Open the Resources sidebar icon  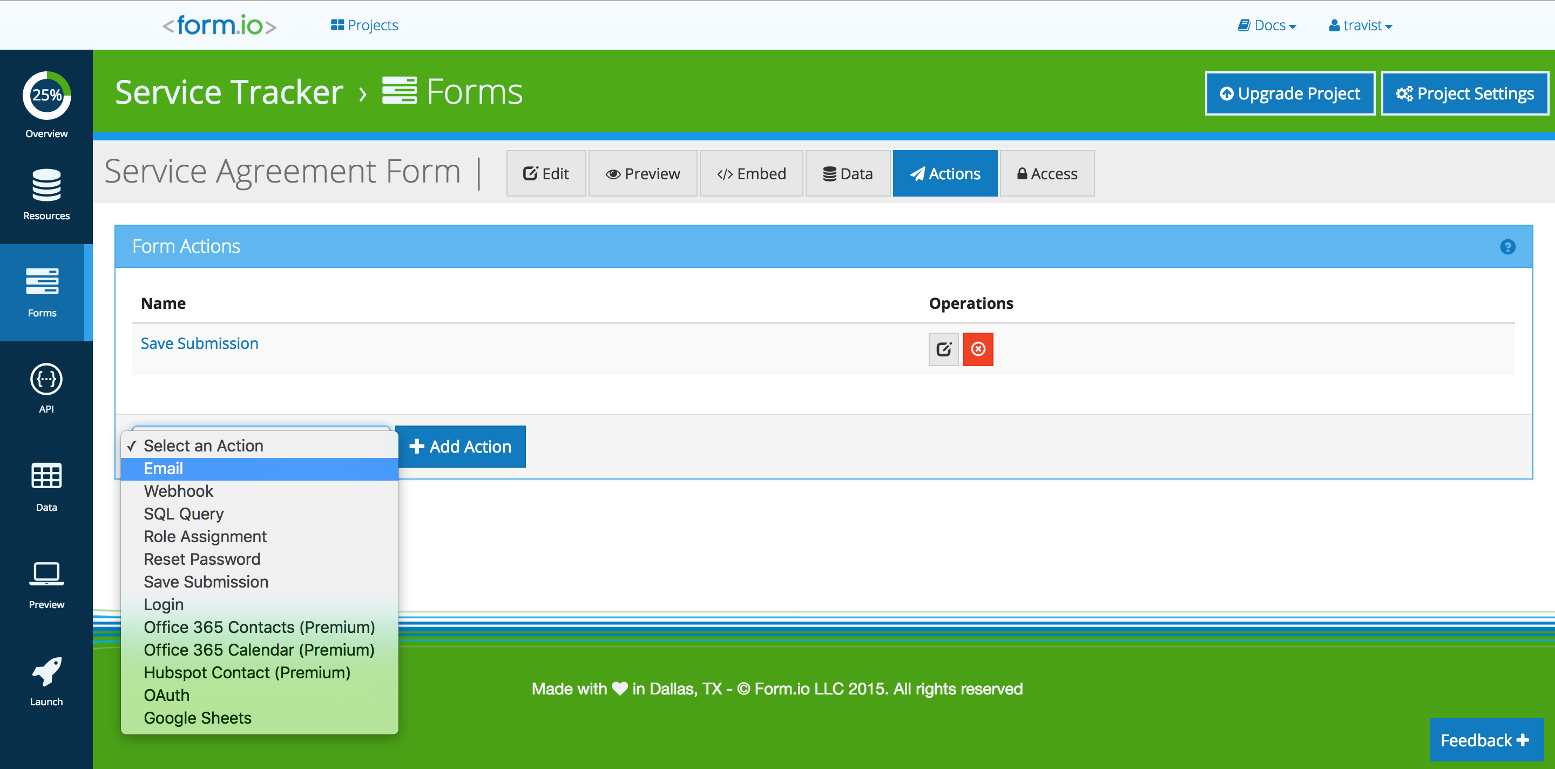[46, 186]
